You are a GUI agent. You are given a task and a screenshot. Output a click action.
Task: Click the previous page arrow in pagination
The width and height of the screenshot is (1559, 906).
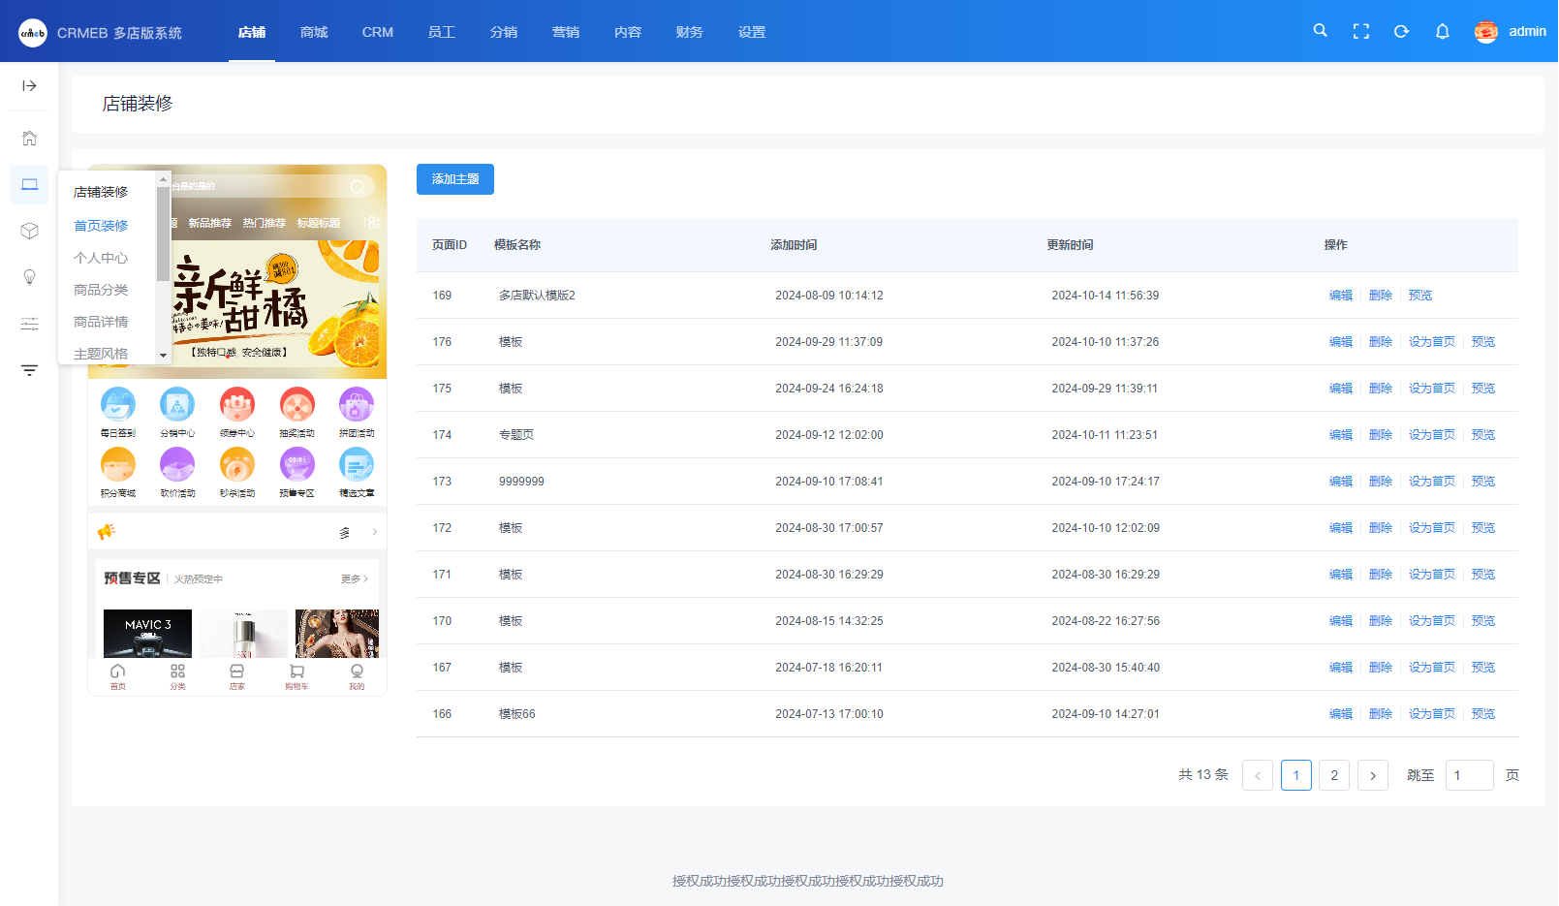click(x=1258, y=775)
